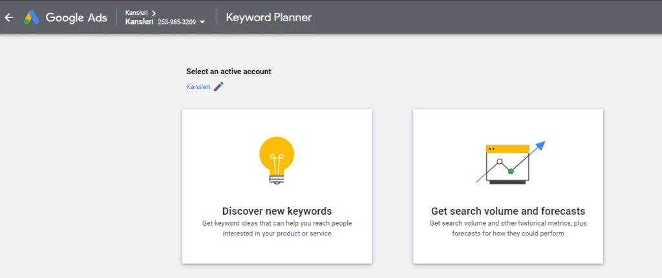This screenshot has width=662, height=278.
Task: Edit account using the pencil icon
Action: pyautogui.click(x=219, y=87)
